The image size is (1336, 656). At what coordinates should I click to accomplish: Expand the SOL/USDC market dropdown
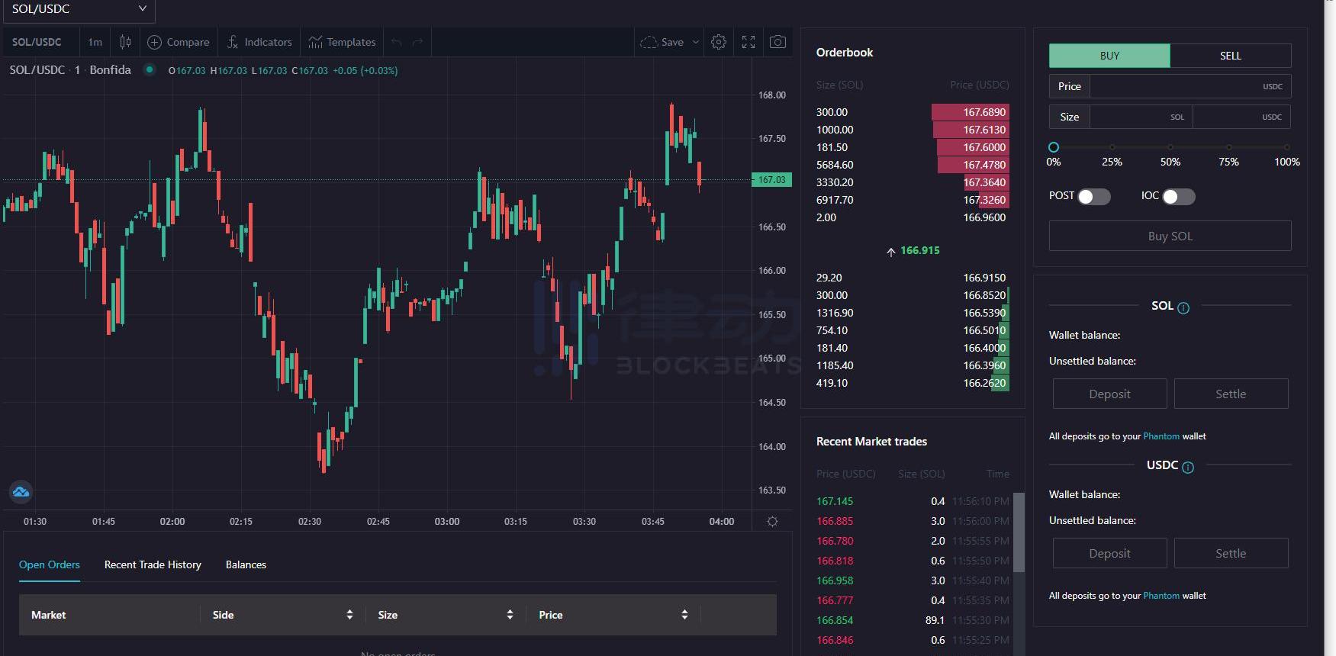[78, 9]
